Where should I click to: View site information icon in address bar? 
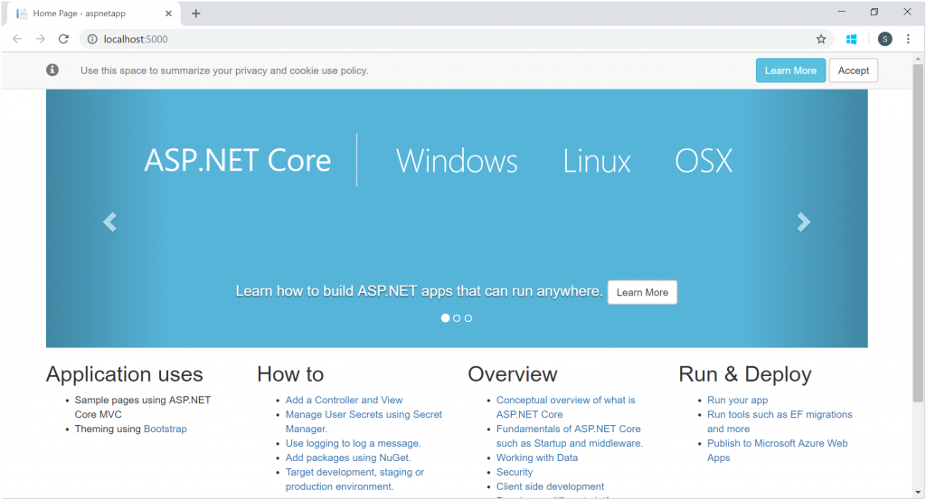[92, 39]
